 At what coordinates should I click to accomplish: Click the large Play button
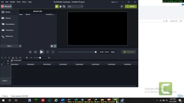[x=41, y=52]
